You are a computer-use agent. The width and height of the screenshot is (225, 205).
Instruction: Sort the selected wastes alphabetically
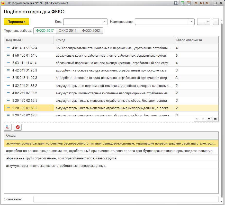tap(8, 127)
